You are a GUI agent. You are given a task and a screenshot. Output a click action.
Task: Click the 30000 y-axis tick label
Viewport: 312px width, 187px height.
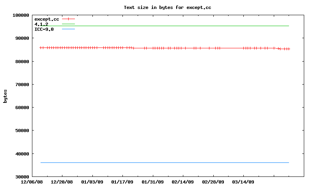click(x=22, y=177)
